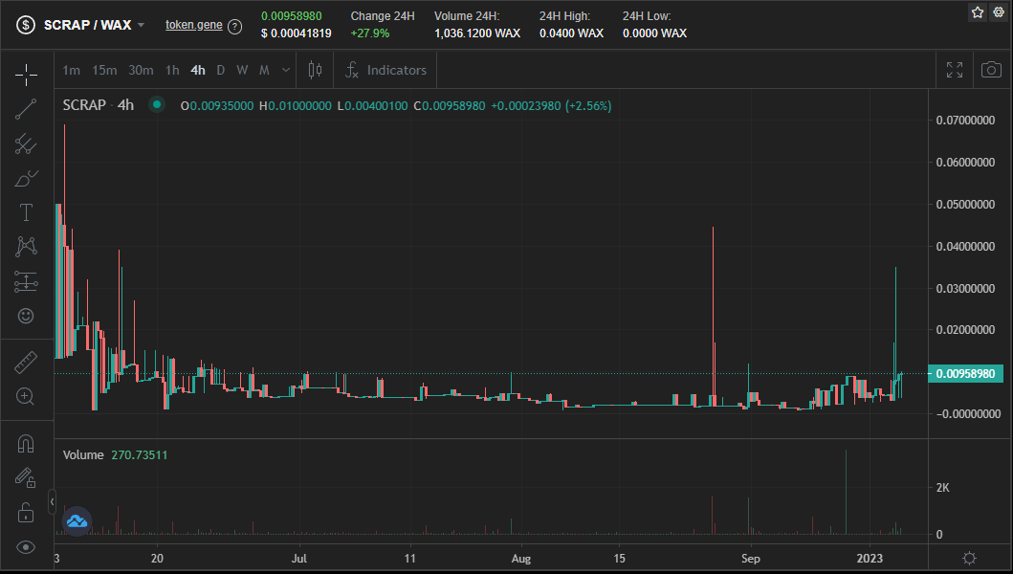
Task: Open help question mark beside token.gene
Action: [x=235, y=27]
